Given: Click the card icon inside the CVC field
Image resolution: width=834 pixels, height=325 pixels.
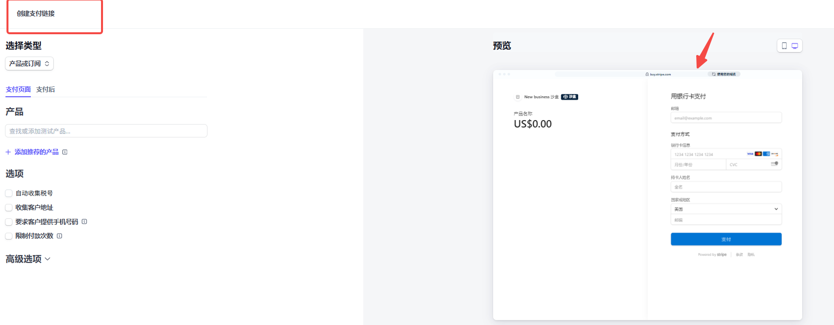Looking at the screenshot, I should tap(775, 164).
